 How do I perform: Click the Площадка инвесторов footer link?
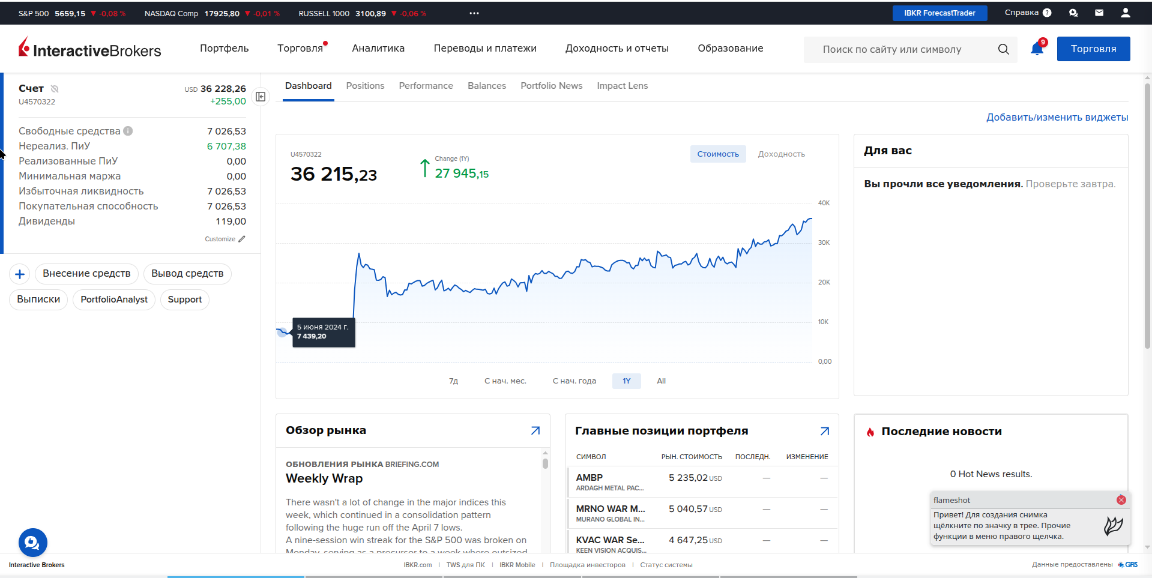pos(588,565)
